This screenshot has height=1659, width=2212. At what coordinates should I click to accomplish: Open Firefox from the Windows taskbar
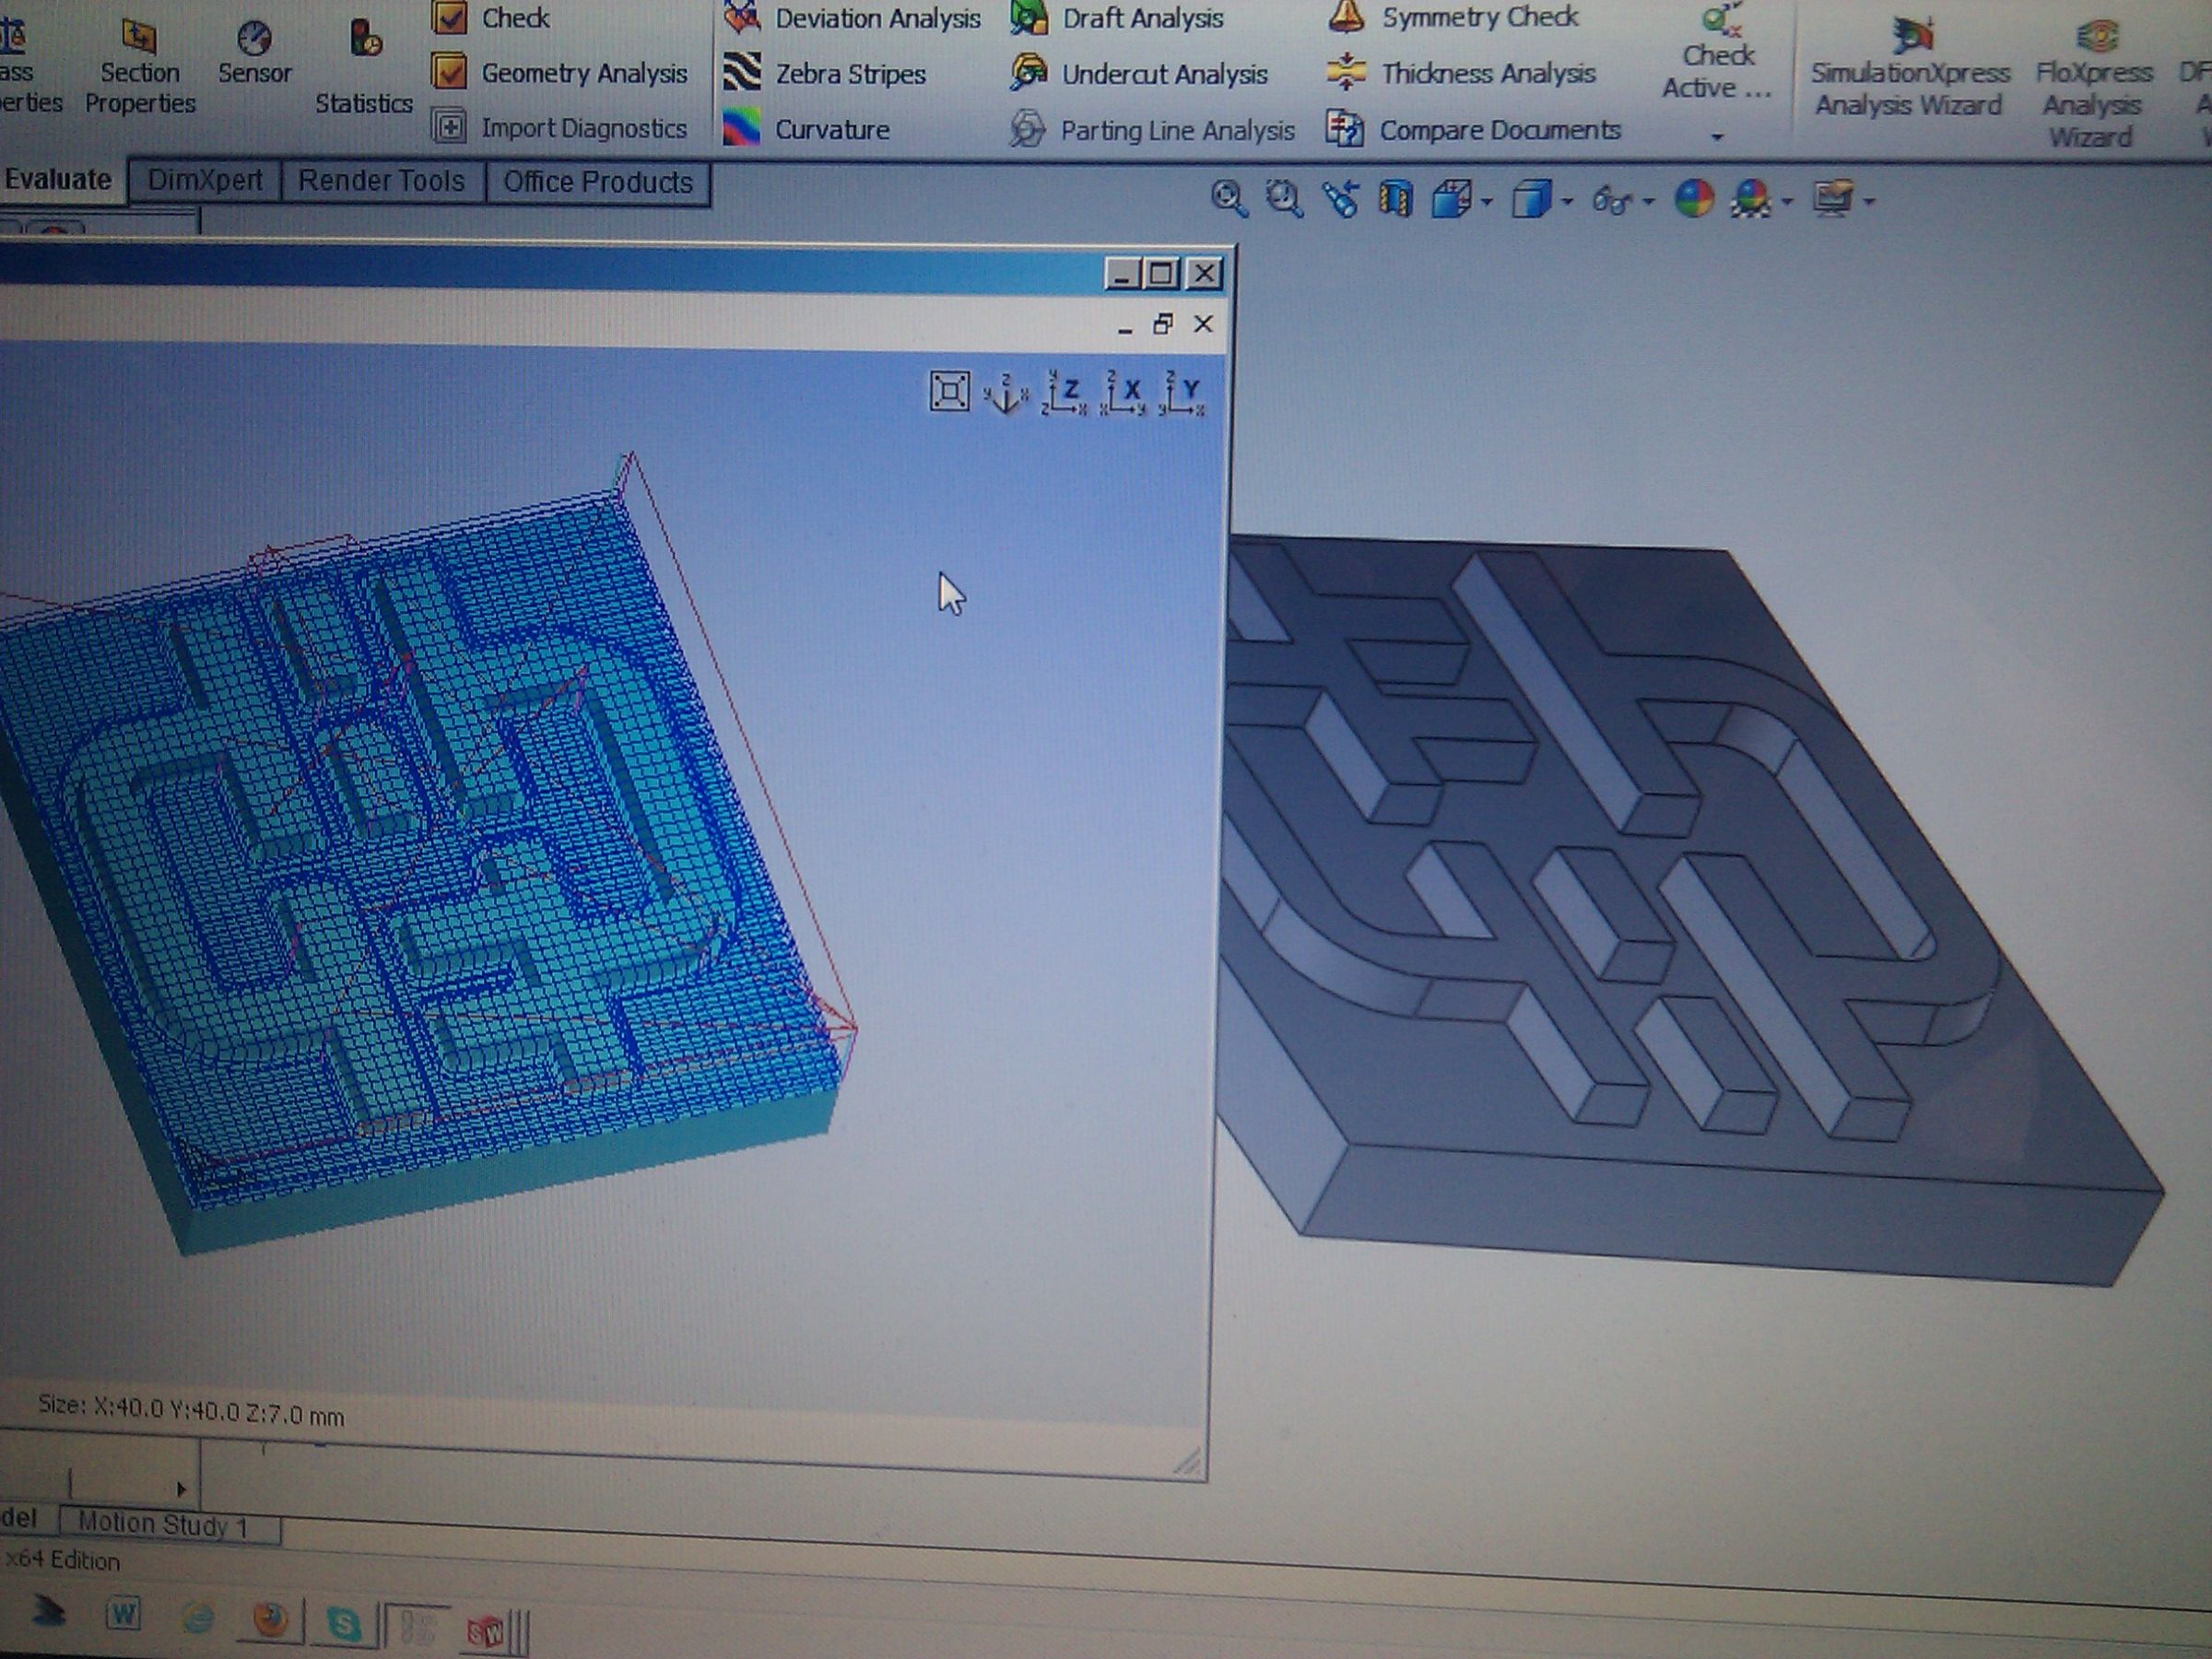(270, 1620)
